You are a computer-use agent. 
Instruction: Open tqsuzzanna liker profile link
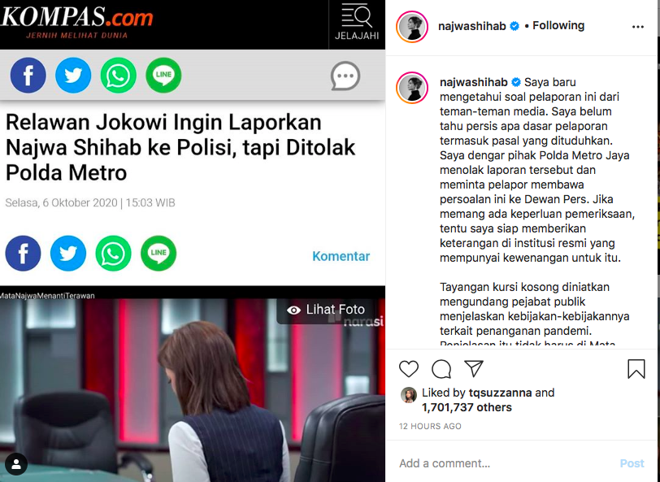pyautogui.click(x=500, y=393)
